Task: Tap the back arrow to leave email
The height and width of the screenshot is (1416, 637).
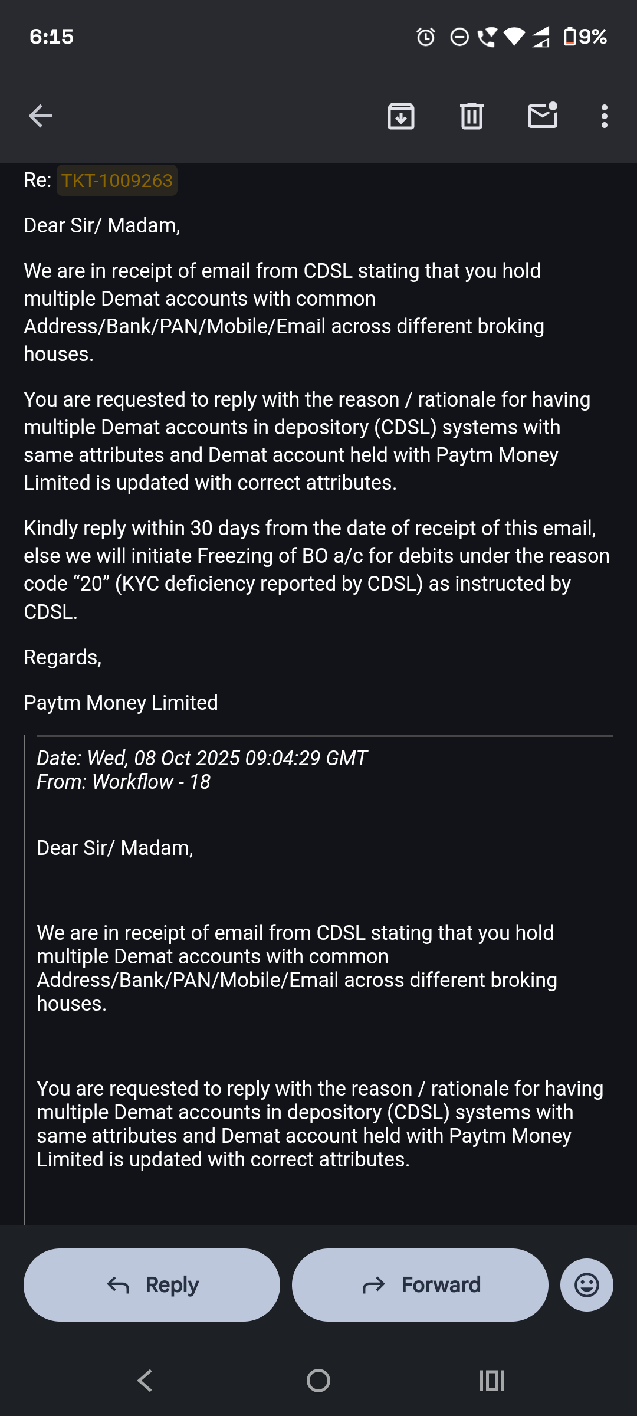Action: click(x=40, y=116)
